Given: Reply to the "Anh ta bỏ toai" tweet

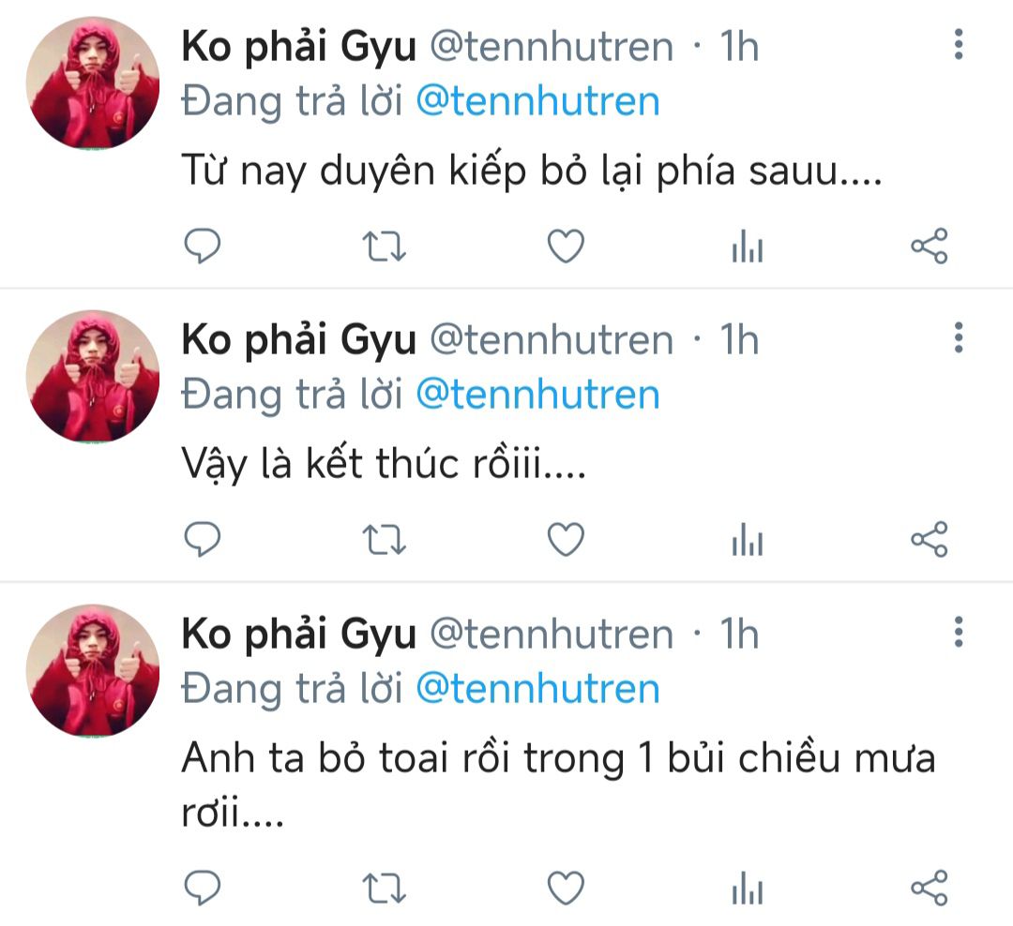Looking at the screenshot, I should click(x=202, y=887).
